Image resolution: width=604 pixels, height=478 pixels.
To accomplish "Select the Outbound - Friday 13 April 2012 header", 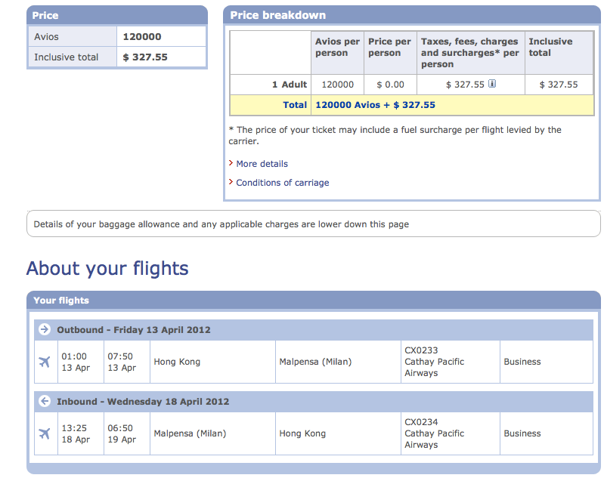I will pyautogui.click(x=134, y=330).
